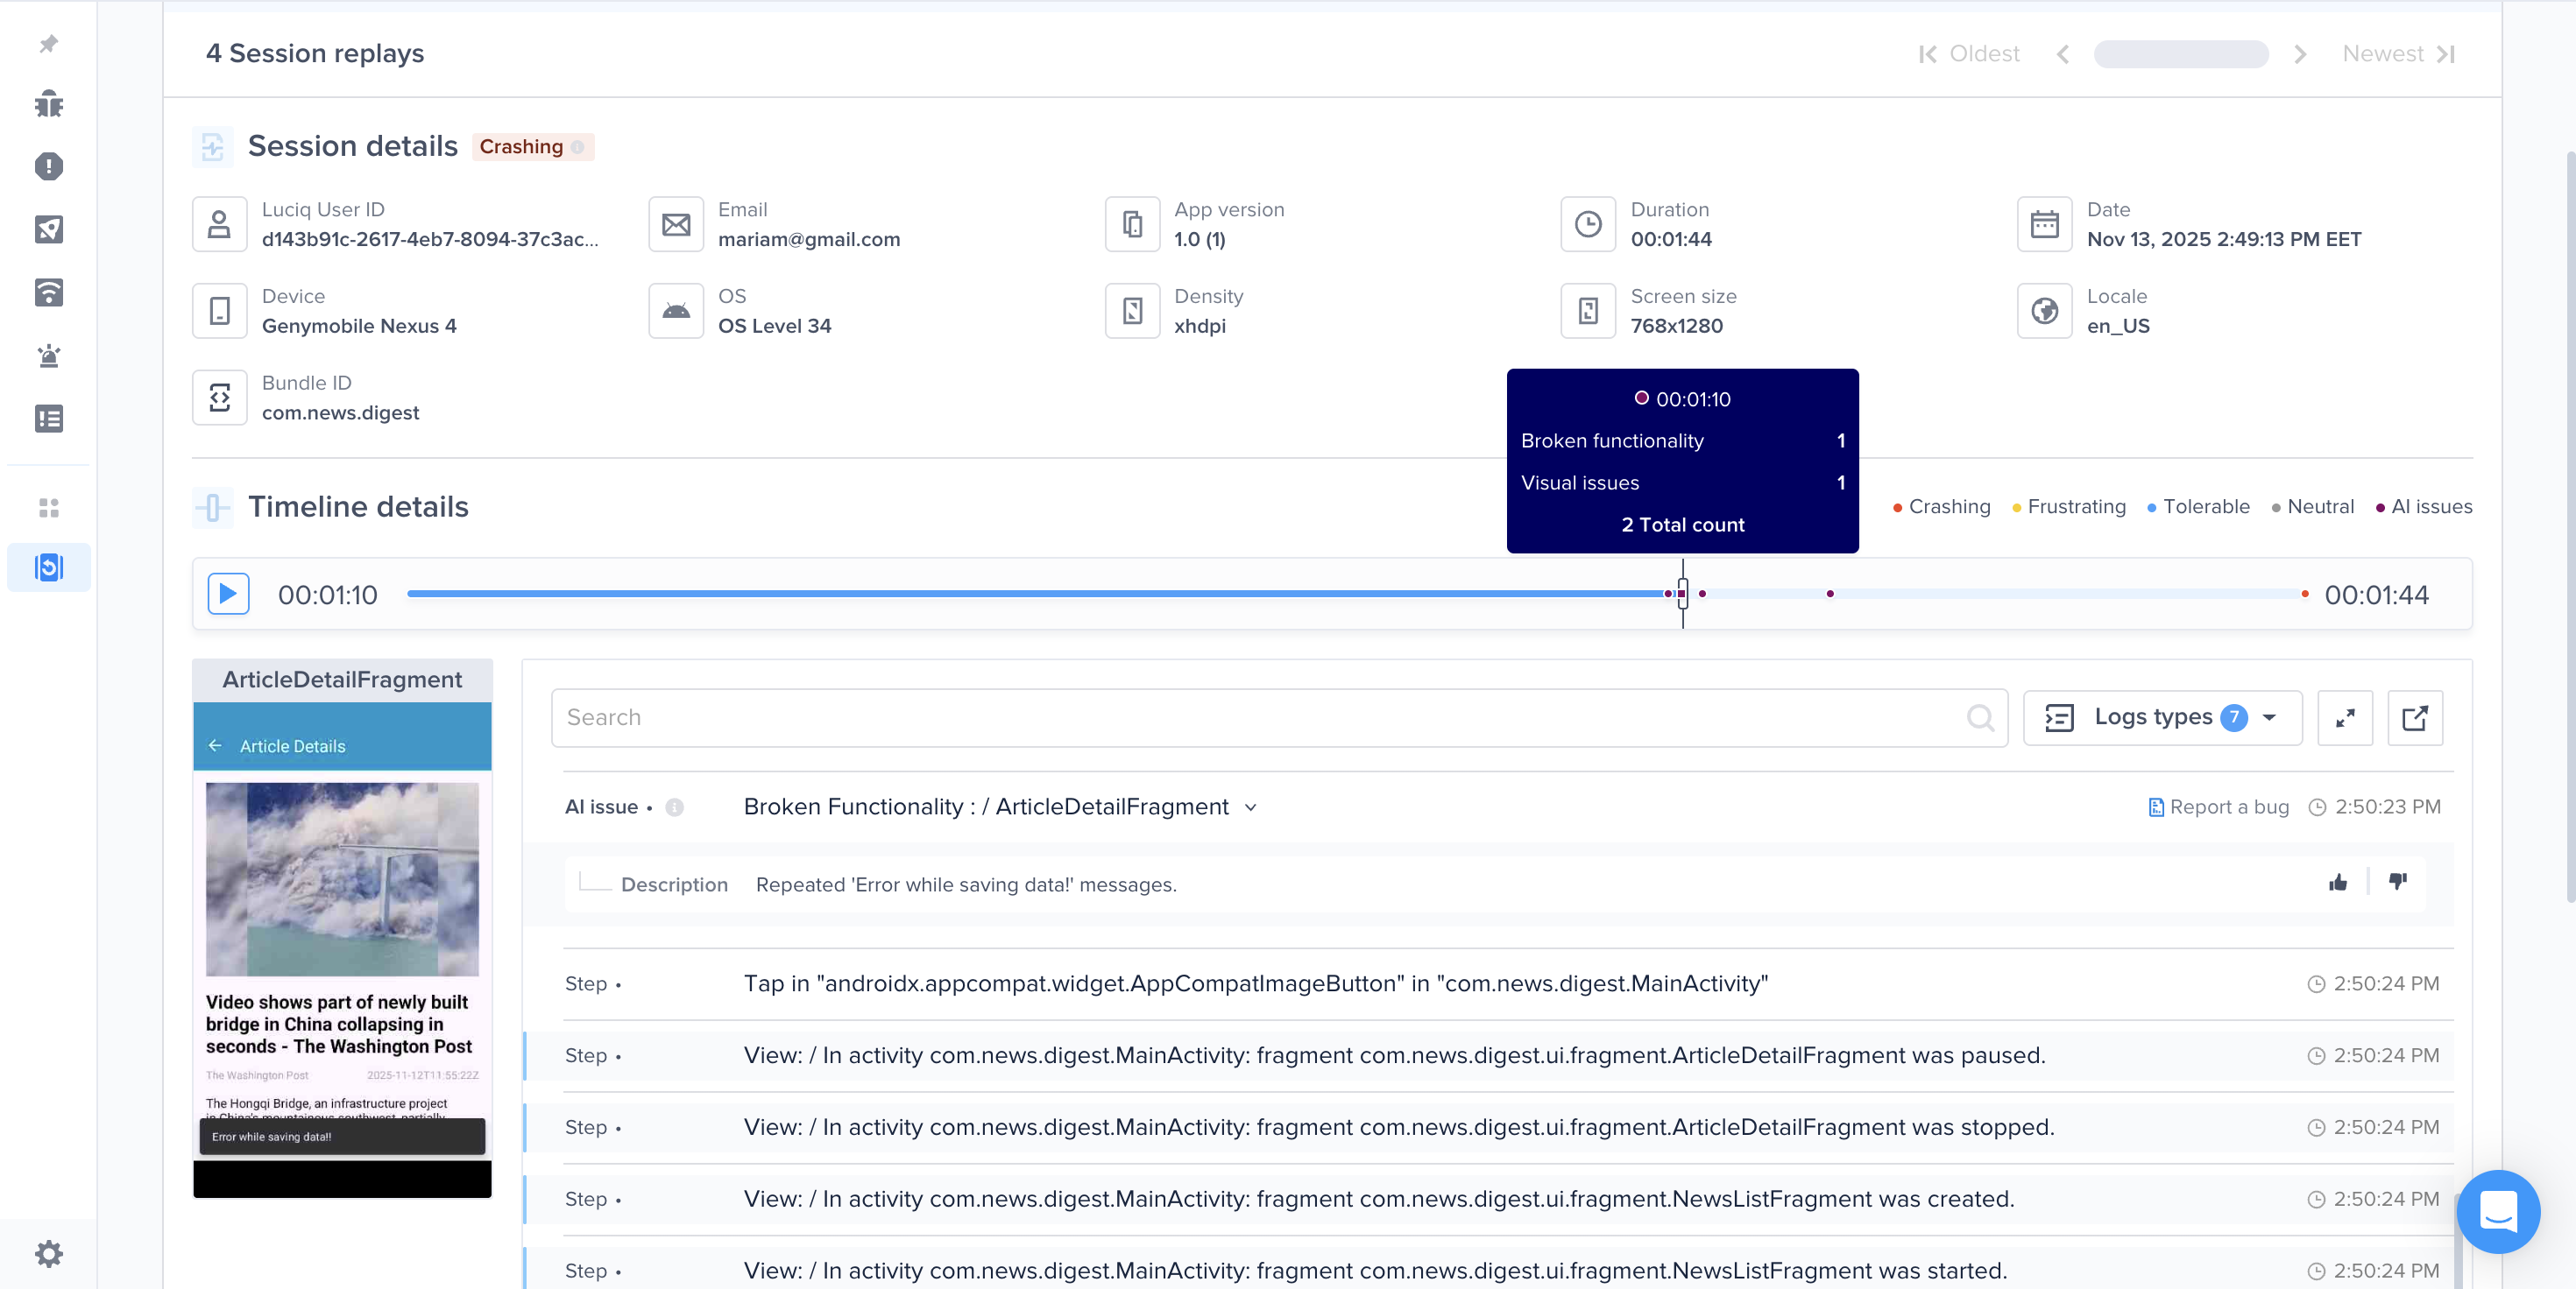
Task: Expand the logs panel to fullscreen
Action: coord(2344,717)
